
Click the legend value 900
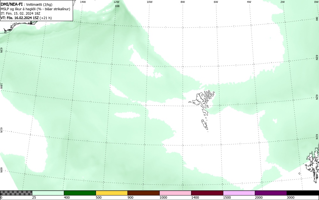point(130,197)
